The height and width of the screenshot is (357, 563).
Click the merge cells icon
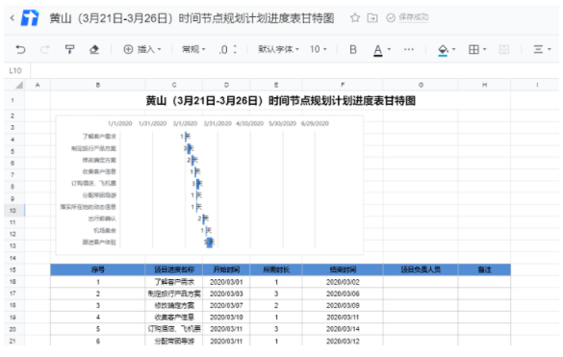(x=503, y=49)
